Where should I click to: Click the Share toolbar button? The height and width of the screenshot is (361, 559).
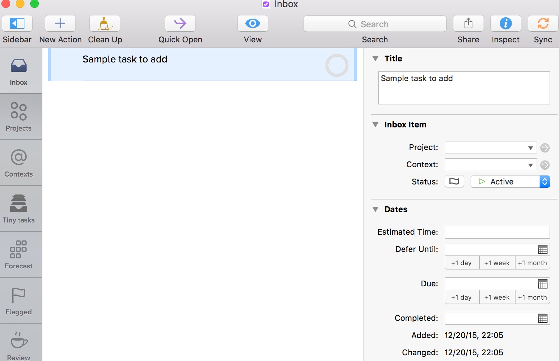click(468, 24)
